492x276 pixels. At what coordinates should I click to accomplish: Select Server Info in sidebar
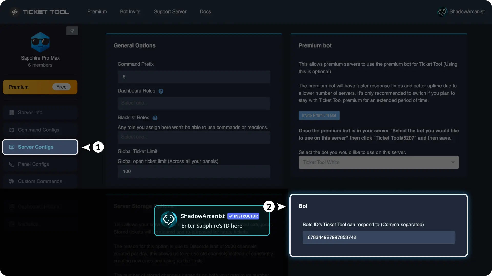[x=40, y=113]
